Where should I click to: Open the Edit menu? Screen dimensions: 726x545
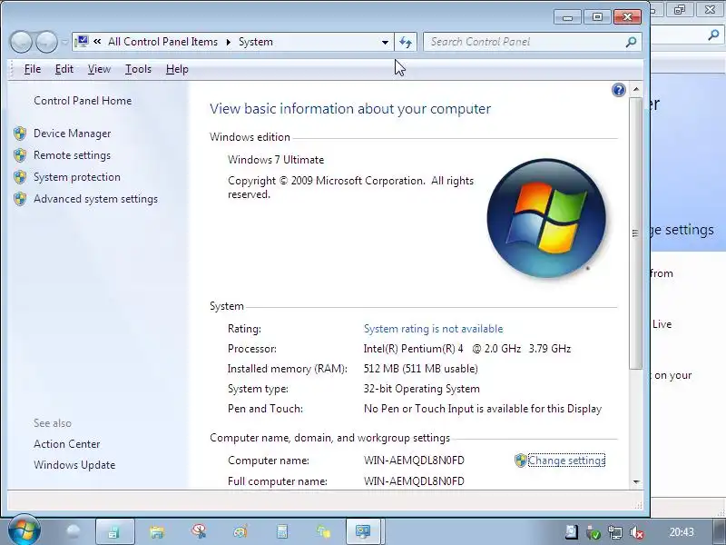pos(64,69)
